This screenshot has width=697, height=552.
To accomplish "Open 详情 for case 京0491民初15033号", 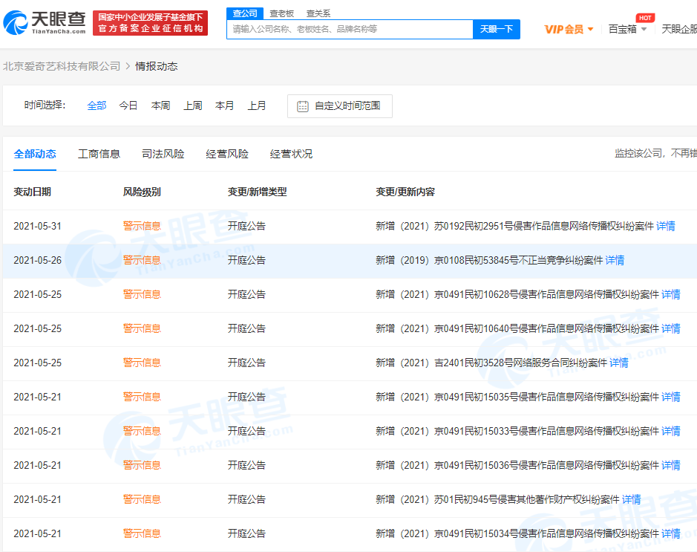I will (x=671, y=432).
